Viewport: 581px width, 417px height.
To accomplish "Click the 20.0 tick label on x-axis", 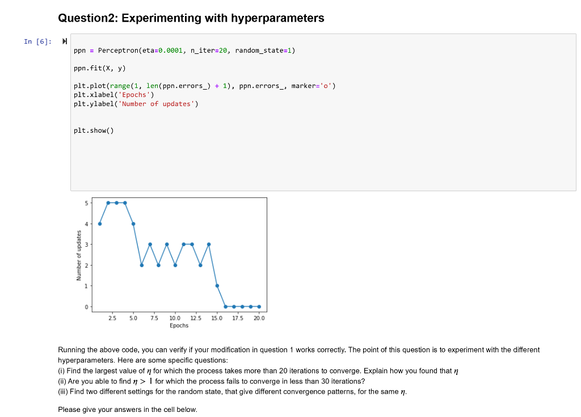I will [259, 318].
